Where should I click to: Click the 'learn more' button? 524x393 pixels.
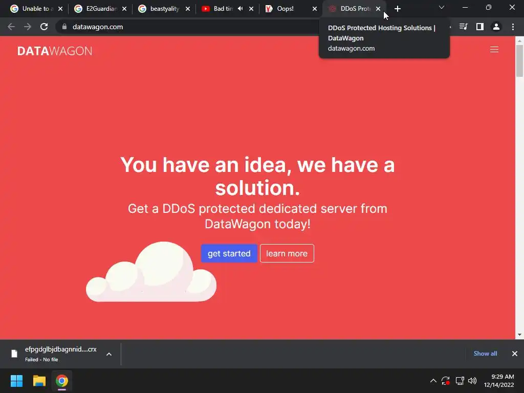click(287, 253)
